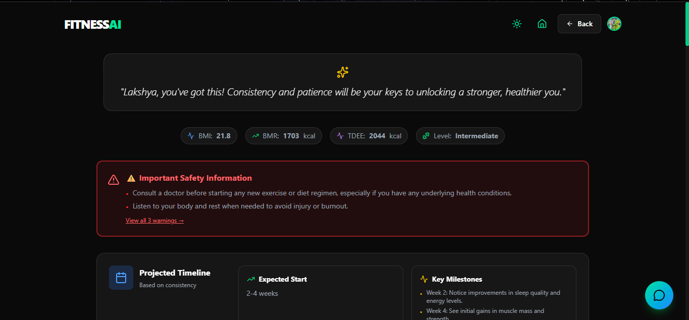Select the Level Intermediate chip
This screenshot has width=689, height=320.
pos(460,136)
